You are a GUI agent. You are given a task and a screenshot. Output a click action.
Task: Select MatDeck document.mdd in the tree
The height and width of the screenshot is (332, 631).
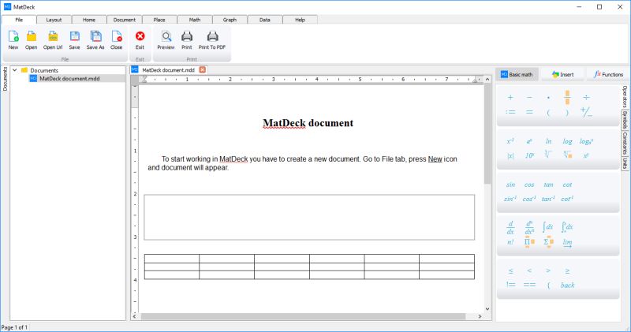click(x=69, y=79)
